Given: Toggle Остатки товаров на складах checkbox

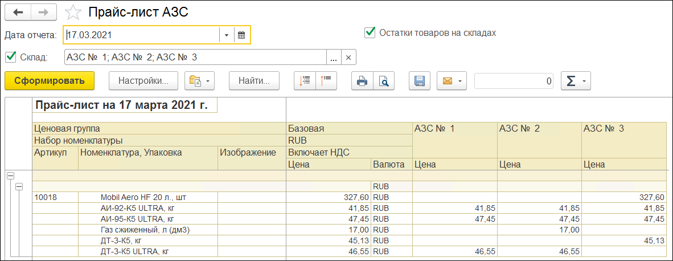Looking at the screenshot, I should coord(370,32).
